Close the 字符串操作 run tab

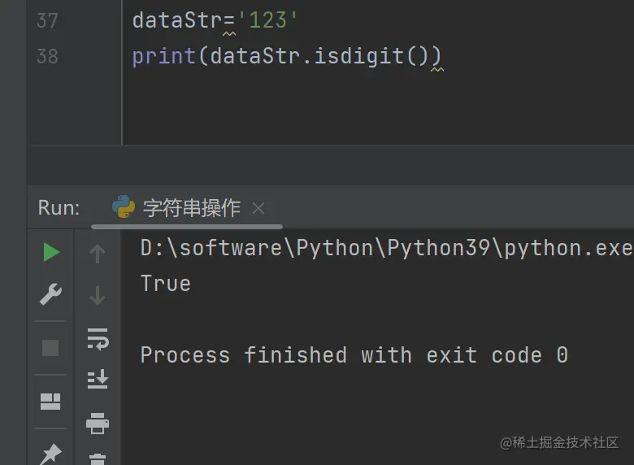[258, 209]
